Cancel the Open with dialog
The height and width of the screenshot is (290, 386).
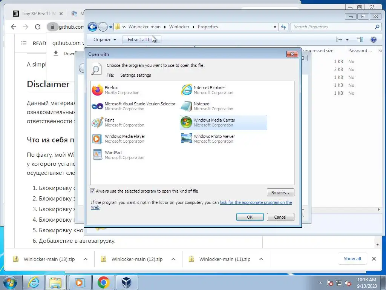[x=280, y=217]
